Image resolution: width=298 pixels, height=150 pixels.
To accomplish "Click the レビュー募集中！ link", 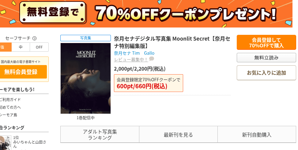I will 131,60.
